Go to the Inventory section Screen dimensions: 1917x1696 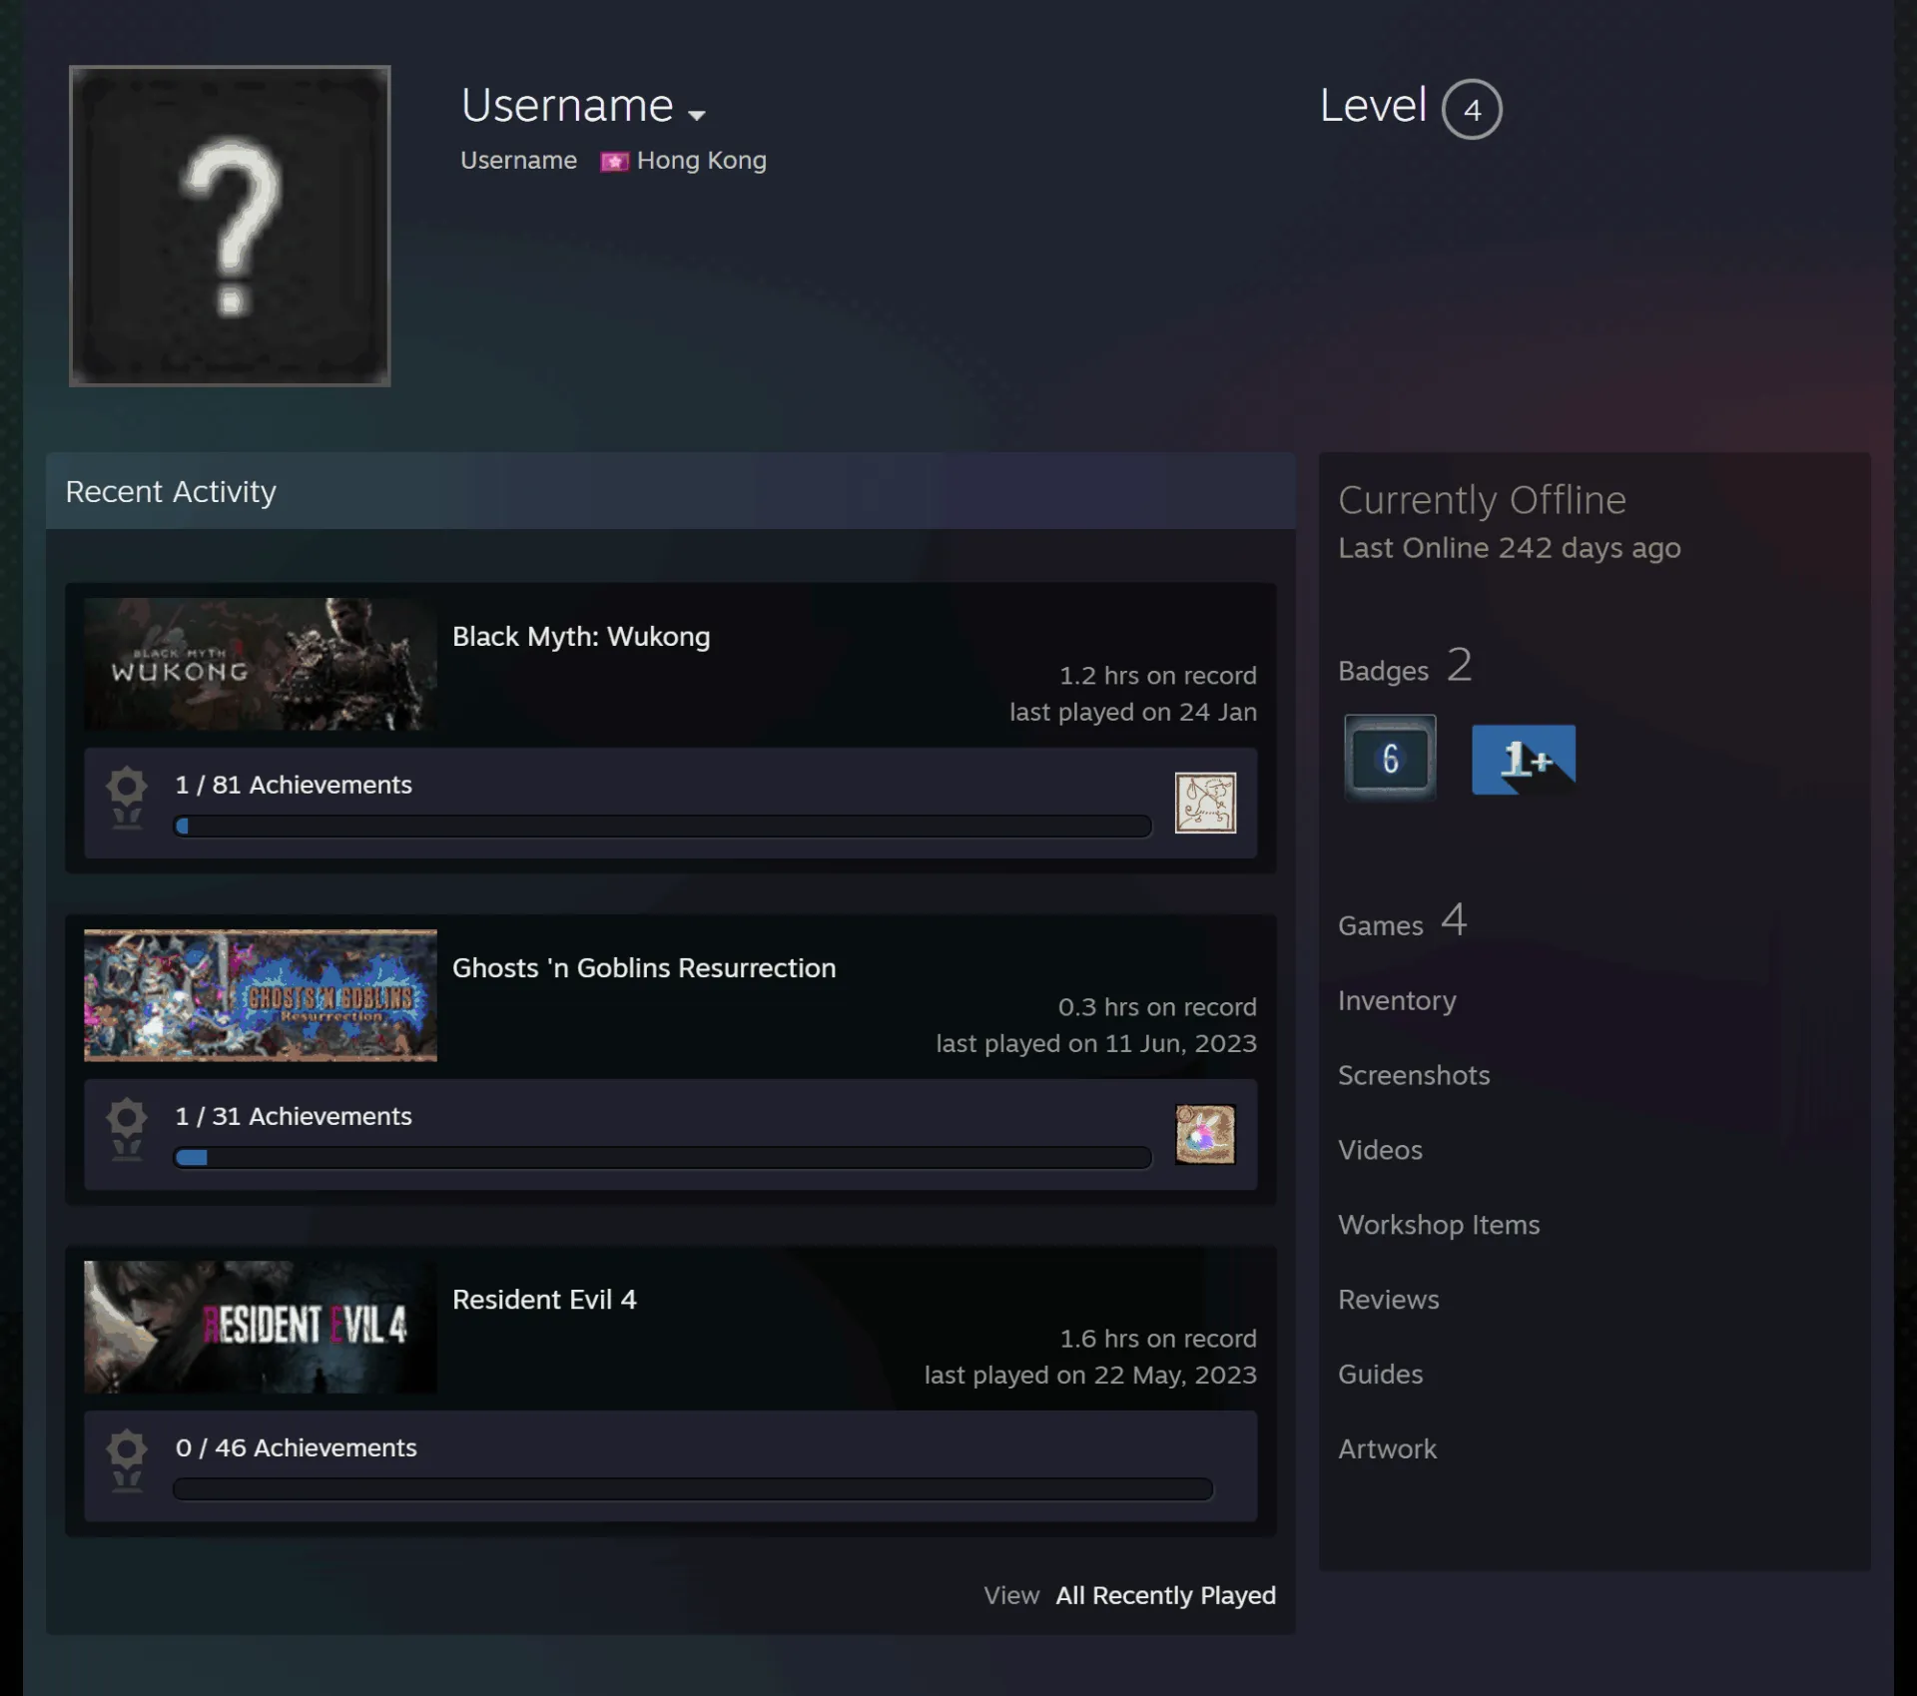pyautogui.click(x=1397, y=1000)
